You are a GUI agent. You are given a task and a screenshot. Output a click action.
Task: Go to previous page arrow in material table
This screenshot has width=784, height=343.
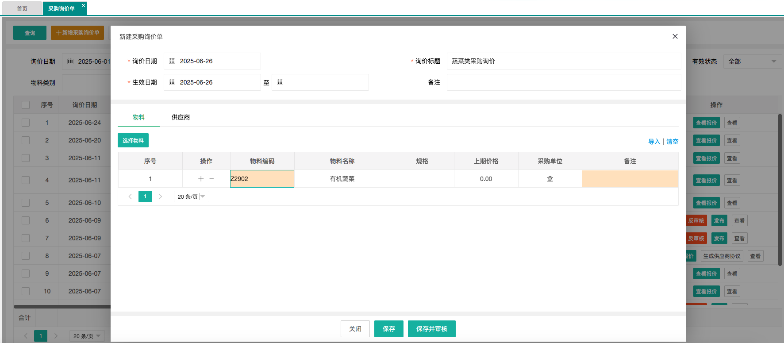tap(130, 197)
